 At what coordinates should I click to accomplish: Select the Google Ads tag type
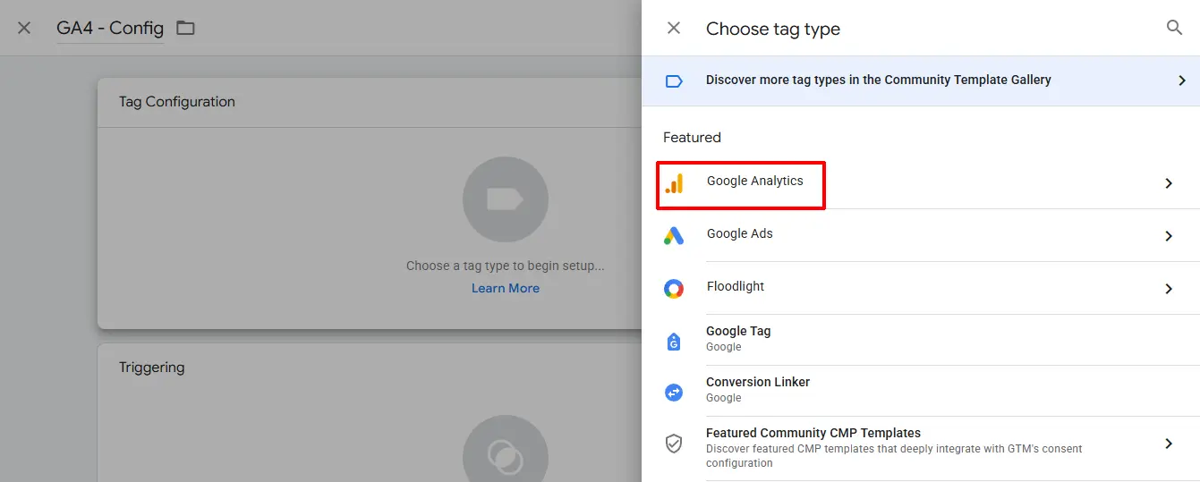tap(921, 235)
